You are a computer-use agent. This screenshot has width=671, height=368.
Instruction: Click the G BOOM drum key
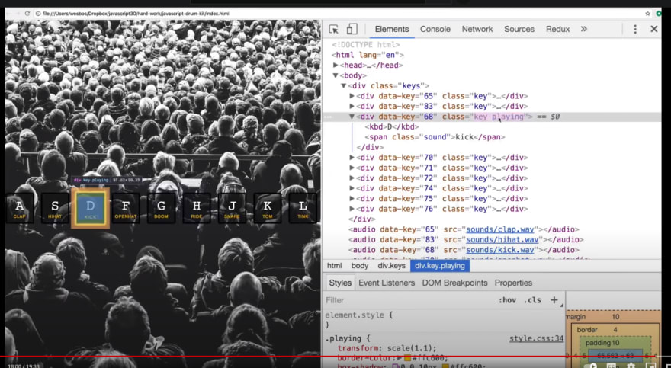pyautogui.click(x=161, y=208)
